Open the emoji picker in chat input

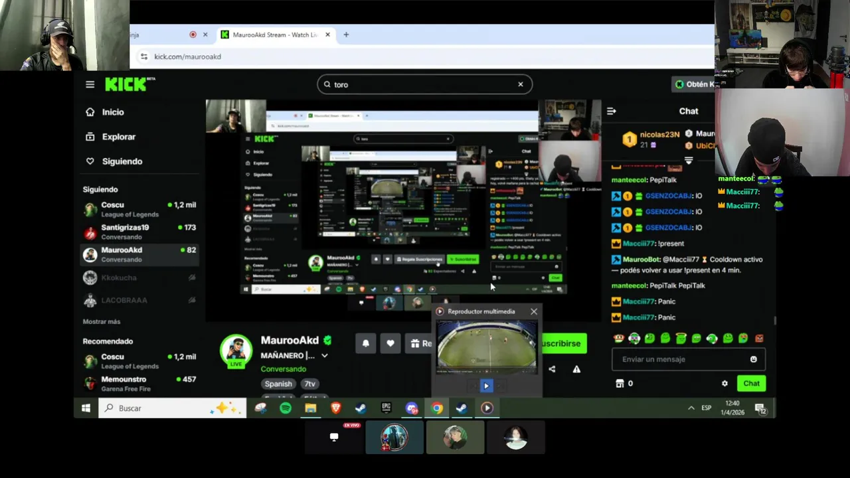point(754,359)
